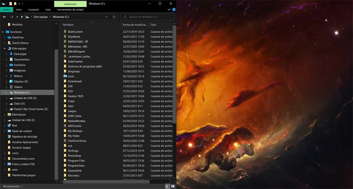The width and height of the screenshot is (353, 189).
Task: Expand the Documentos curro tree node
Action: (5, 159)
